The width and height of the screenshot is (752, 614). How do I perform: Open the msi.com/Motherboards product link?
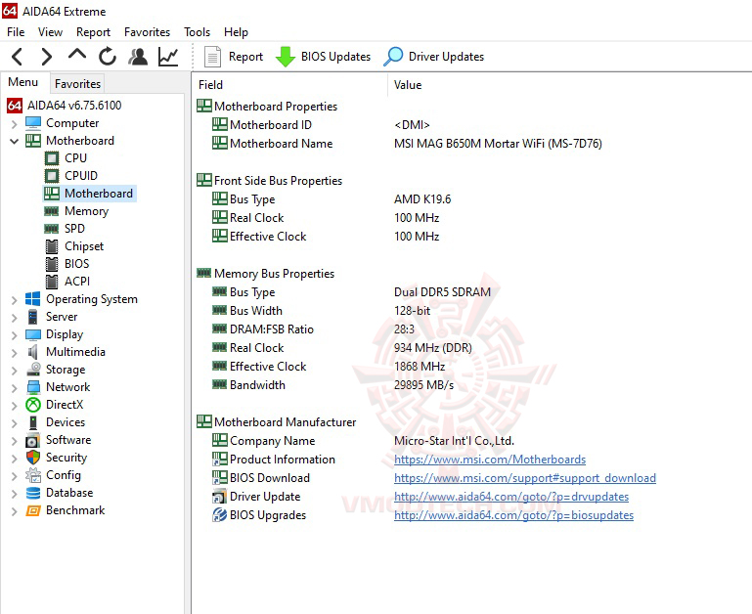490,460
